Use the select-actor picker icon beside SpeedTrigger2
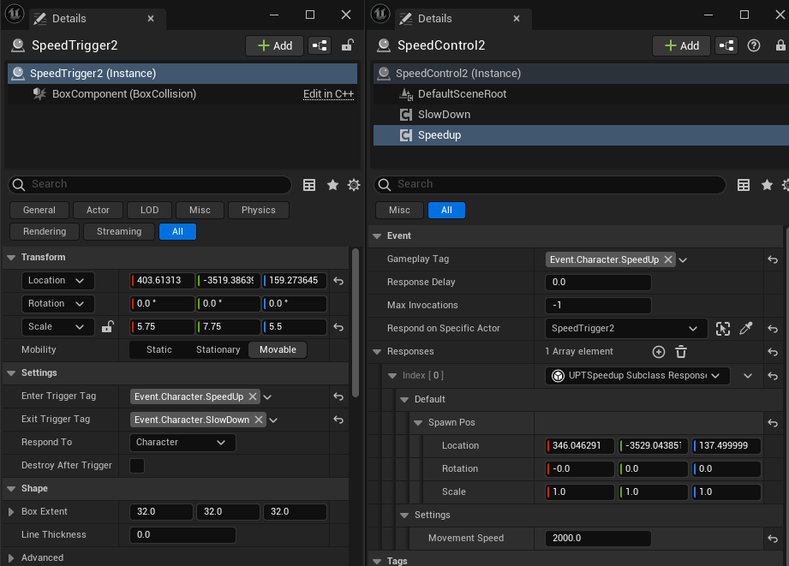 click(x=723, y=328)
